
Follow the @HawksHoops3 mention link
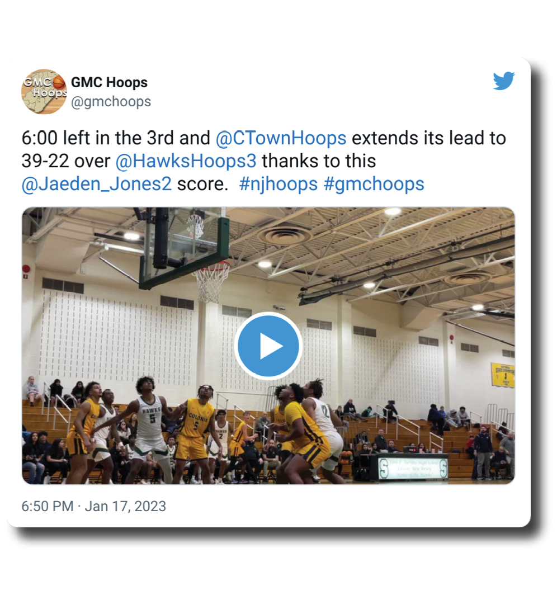[x=186, y=161]
